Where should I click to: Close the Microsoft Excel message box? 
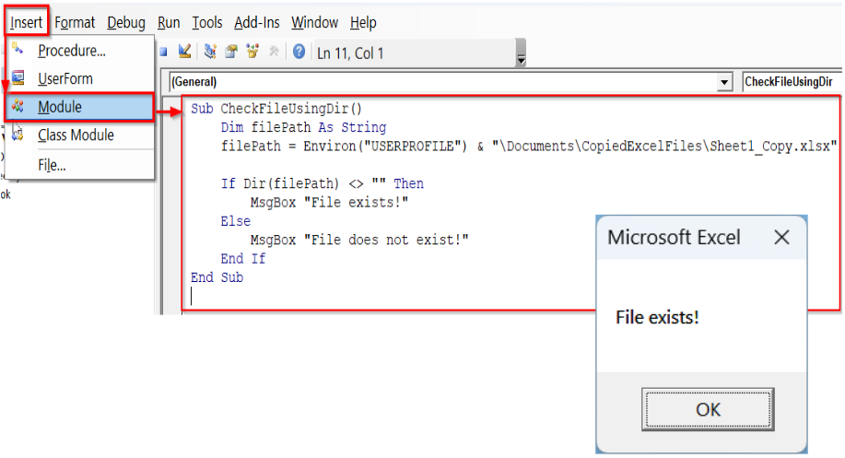781,238
